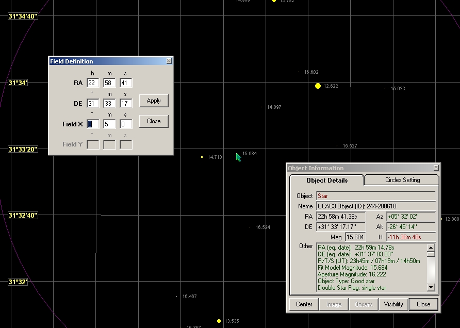Click the Object field showing Star
Viewport: 460px width, 328px height.
376,196
